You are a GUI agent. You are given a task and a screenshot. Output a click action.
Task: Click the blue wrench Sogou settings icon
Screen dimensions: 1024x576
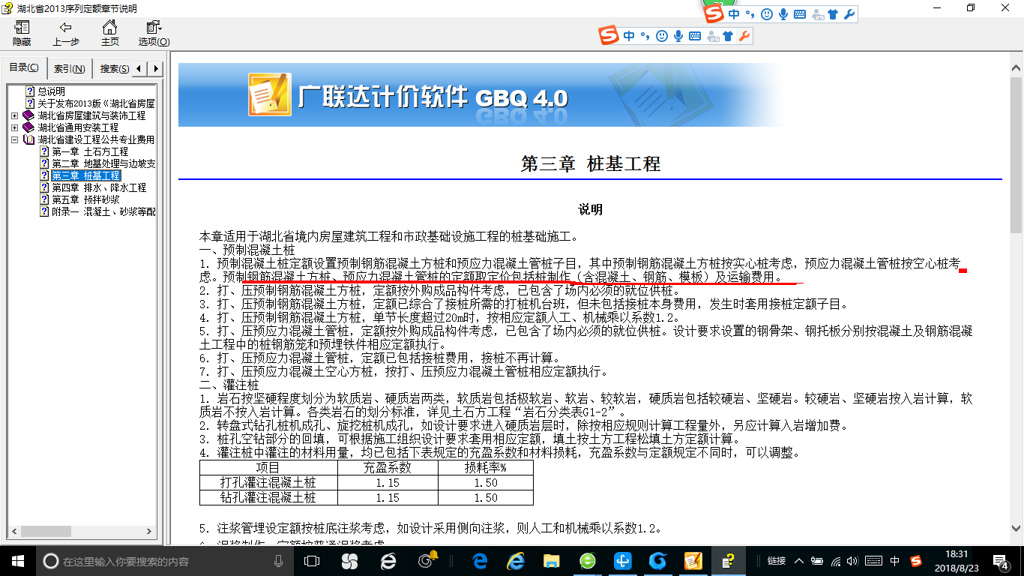849,14
